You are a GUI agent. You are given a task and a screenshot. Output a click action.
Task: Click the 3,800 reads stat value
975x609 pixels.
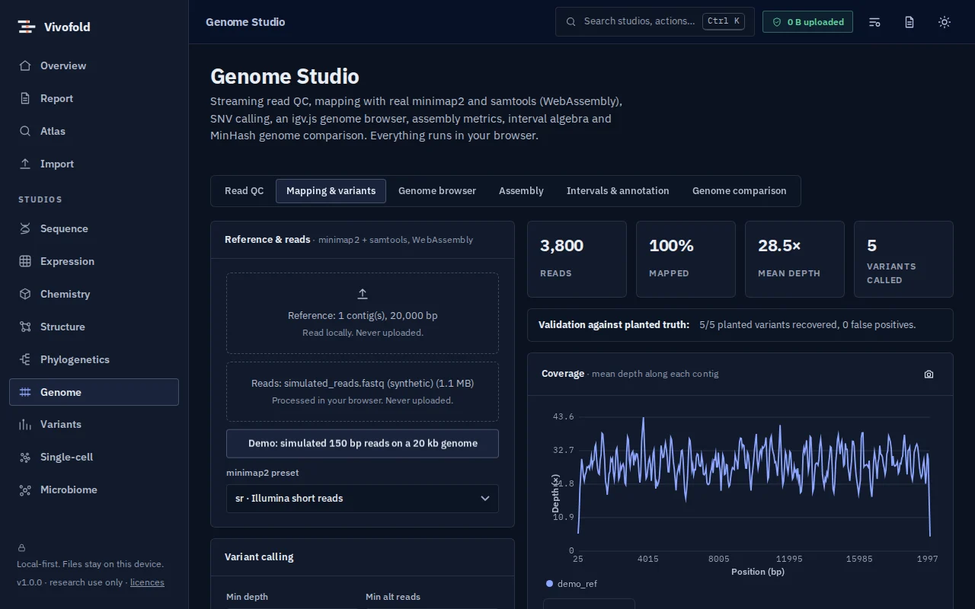(561, 246)
